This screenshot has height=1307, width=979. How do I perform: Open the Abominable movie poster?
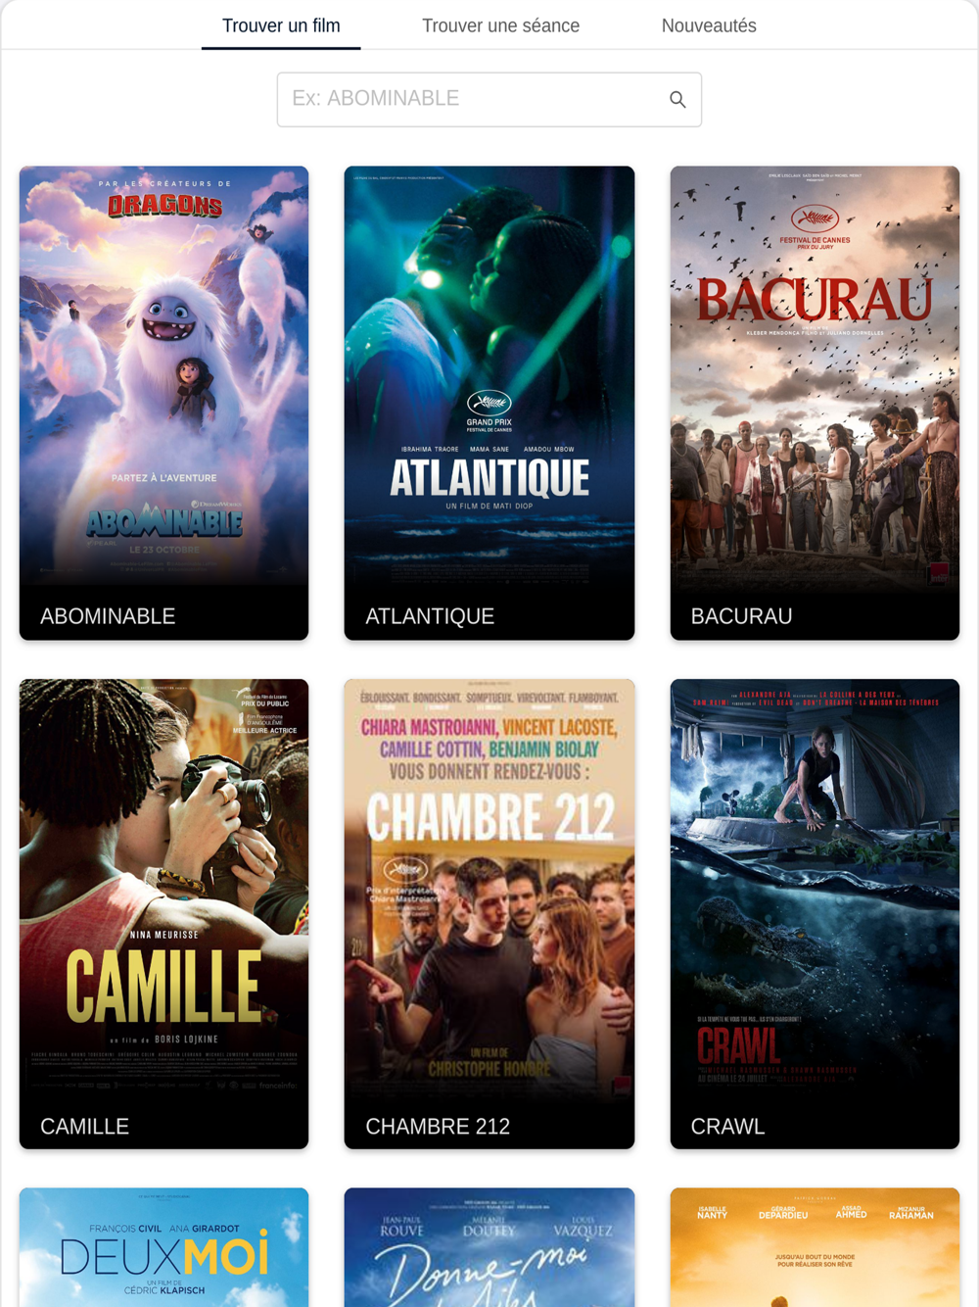[x=163, y=403]
